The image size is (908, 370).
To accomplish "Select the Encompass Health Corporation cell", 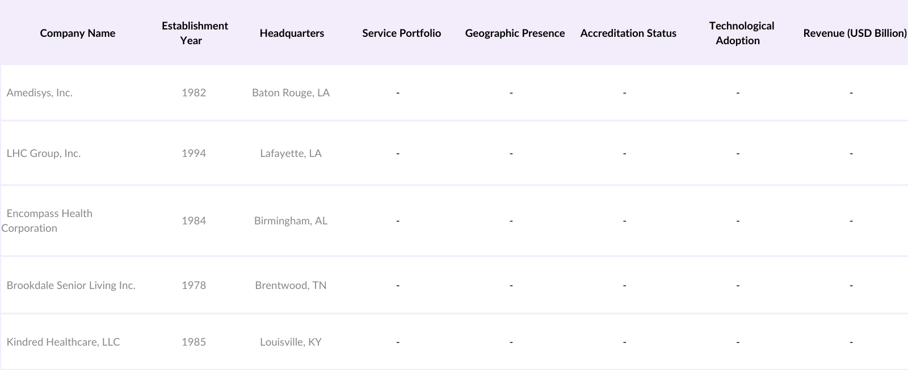I will 49,221.
